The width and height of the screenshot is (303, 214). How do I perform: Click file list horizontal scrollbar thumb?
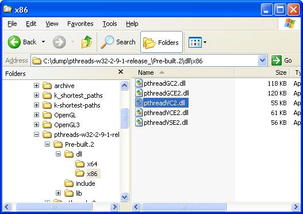click(183, 207)
